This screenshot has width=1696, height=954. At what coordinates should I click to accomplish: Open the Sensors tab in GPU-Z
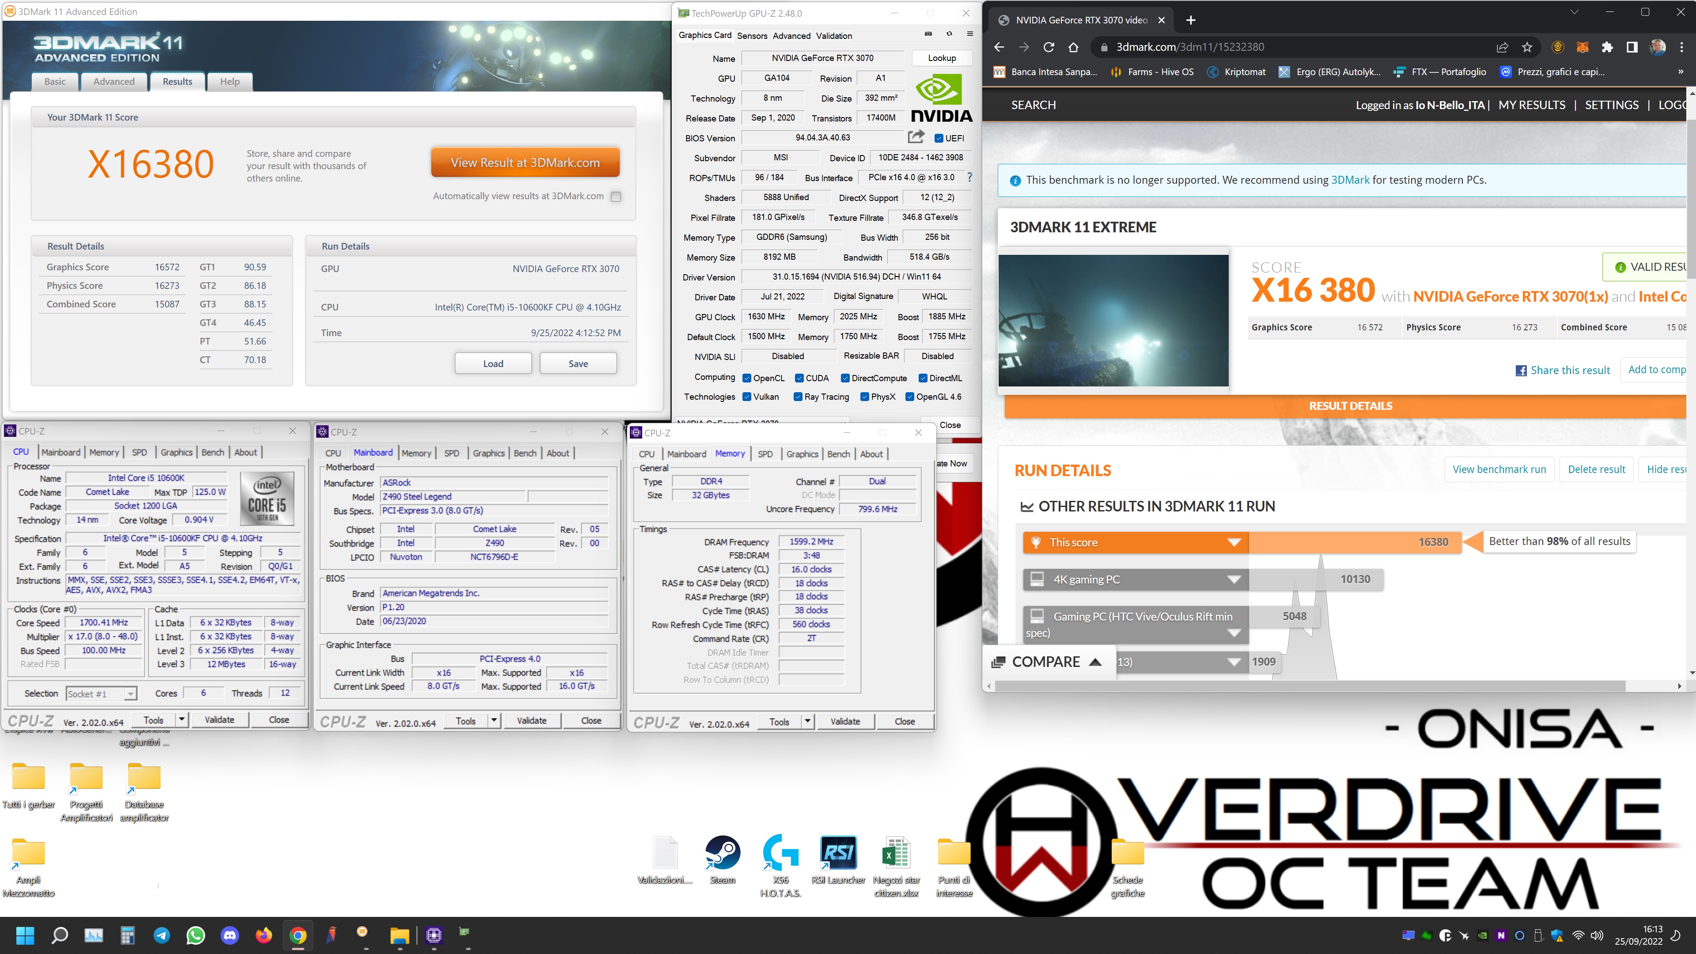click(x=752, y=35)
